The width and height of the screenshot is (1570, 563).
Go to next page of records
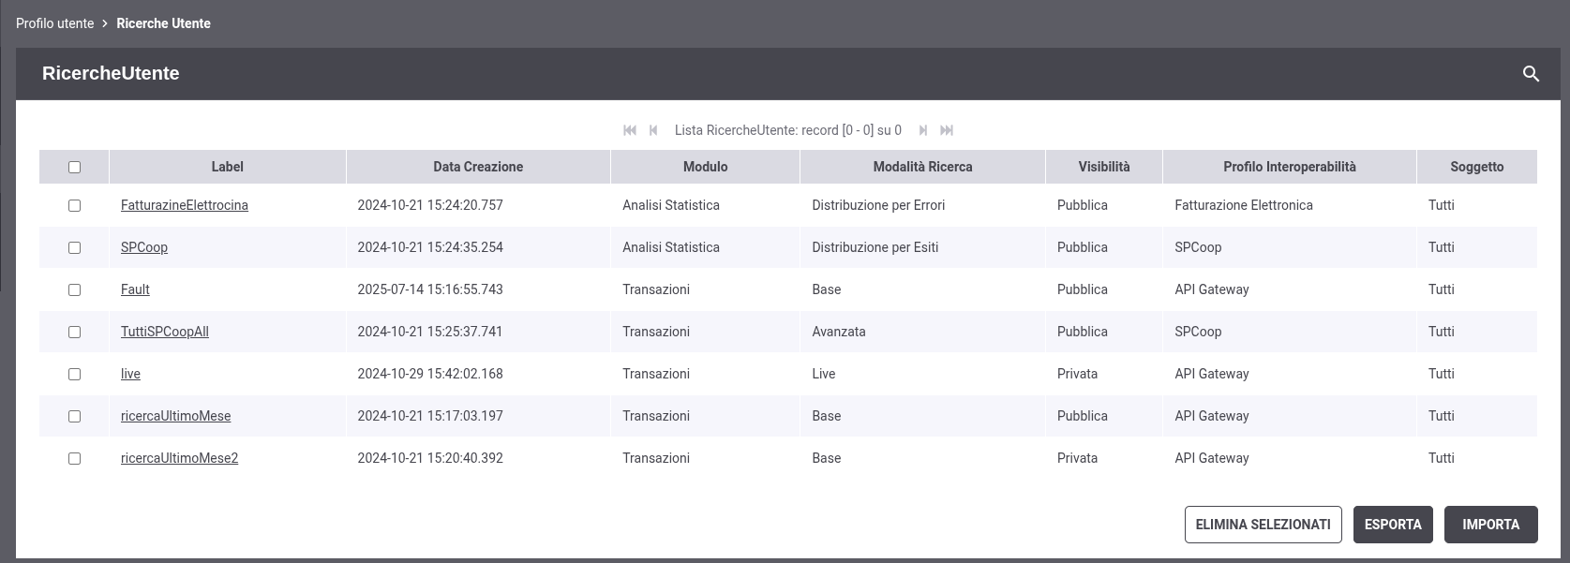923,130
